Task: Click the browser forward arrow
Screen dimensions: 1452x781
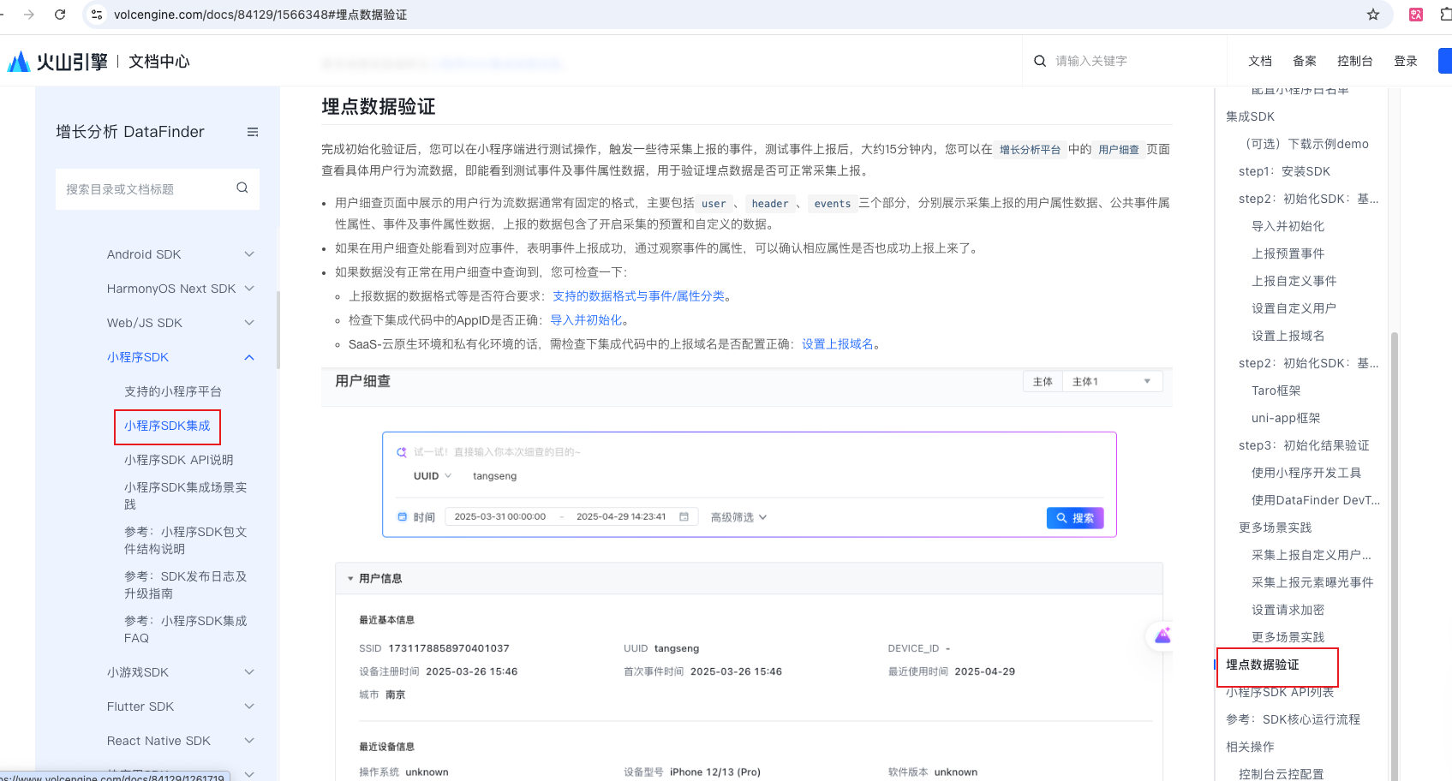Action: point(29,15)
